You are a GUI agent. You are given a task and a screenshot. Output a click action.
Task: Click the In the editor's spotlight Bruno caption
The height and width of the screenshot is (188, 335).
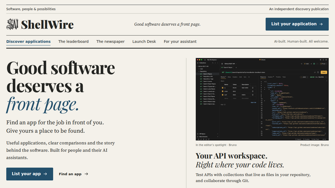(216, 145)
